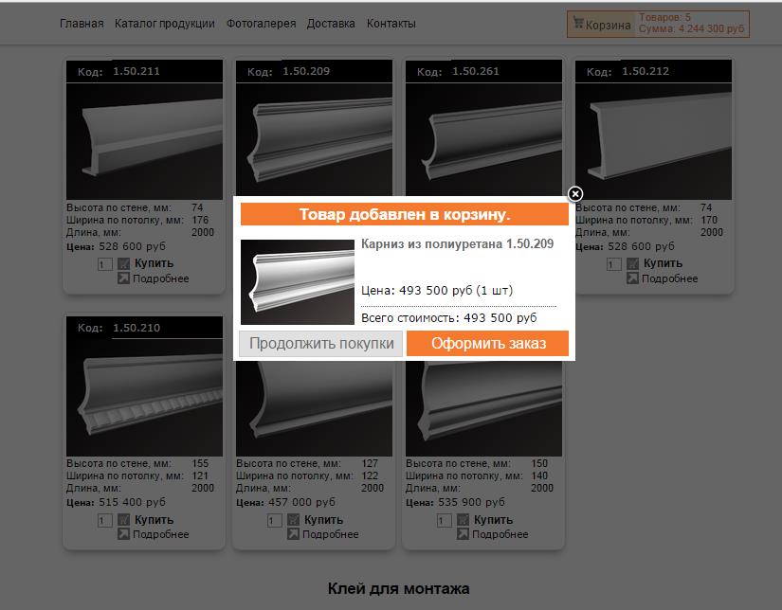Screen dimensions: 782x610
Task: Click Подробнее arrow icon for 535 900 руб item
Action: 463,534
